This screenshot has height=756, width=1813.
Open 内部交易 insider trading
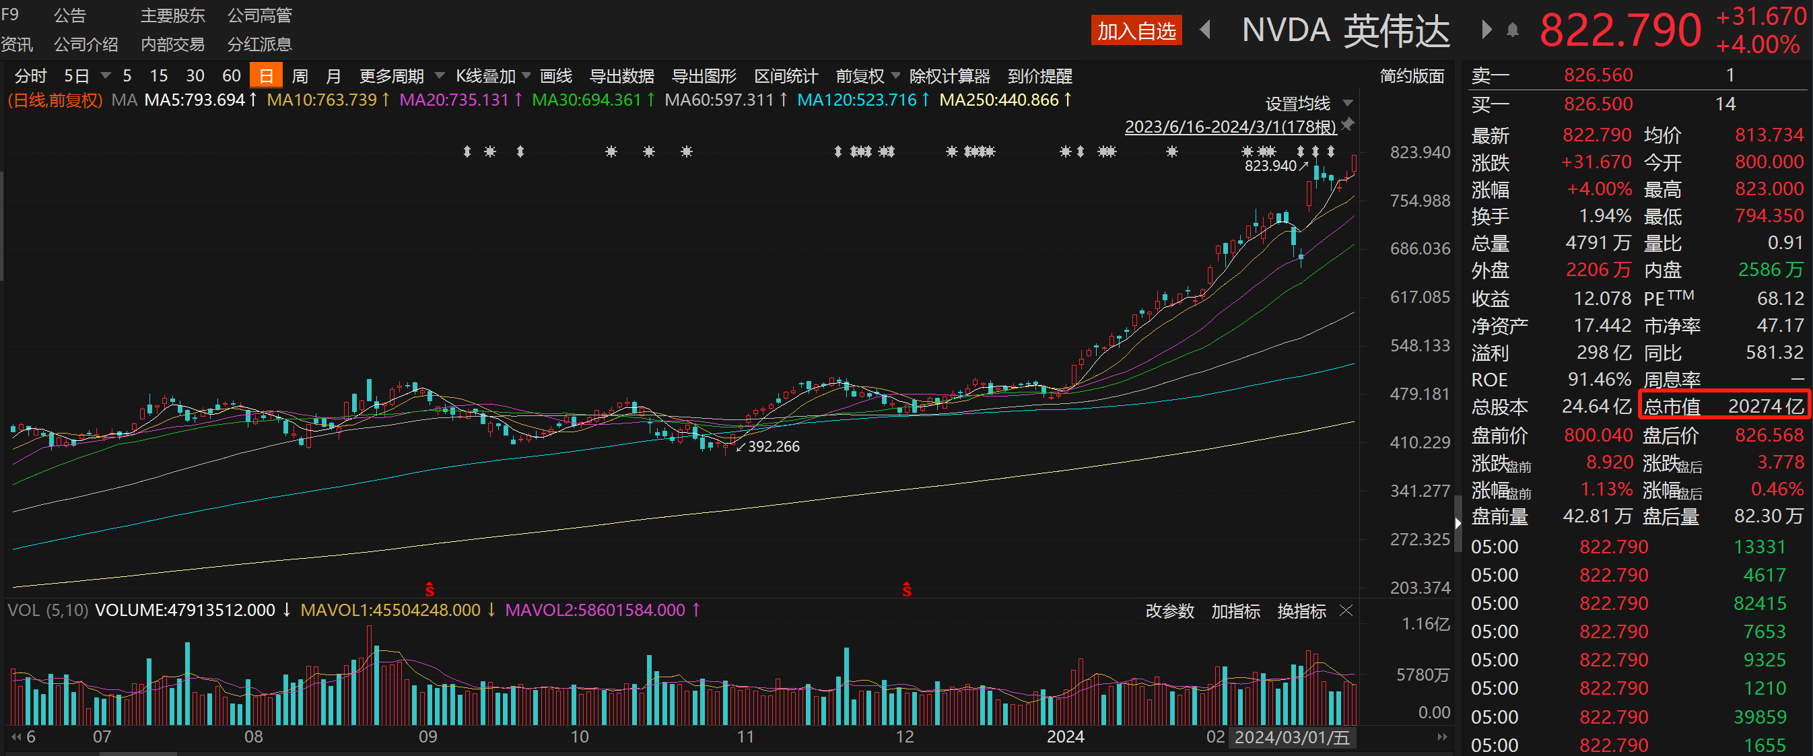click(x=172, y=44)
